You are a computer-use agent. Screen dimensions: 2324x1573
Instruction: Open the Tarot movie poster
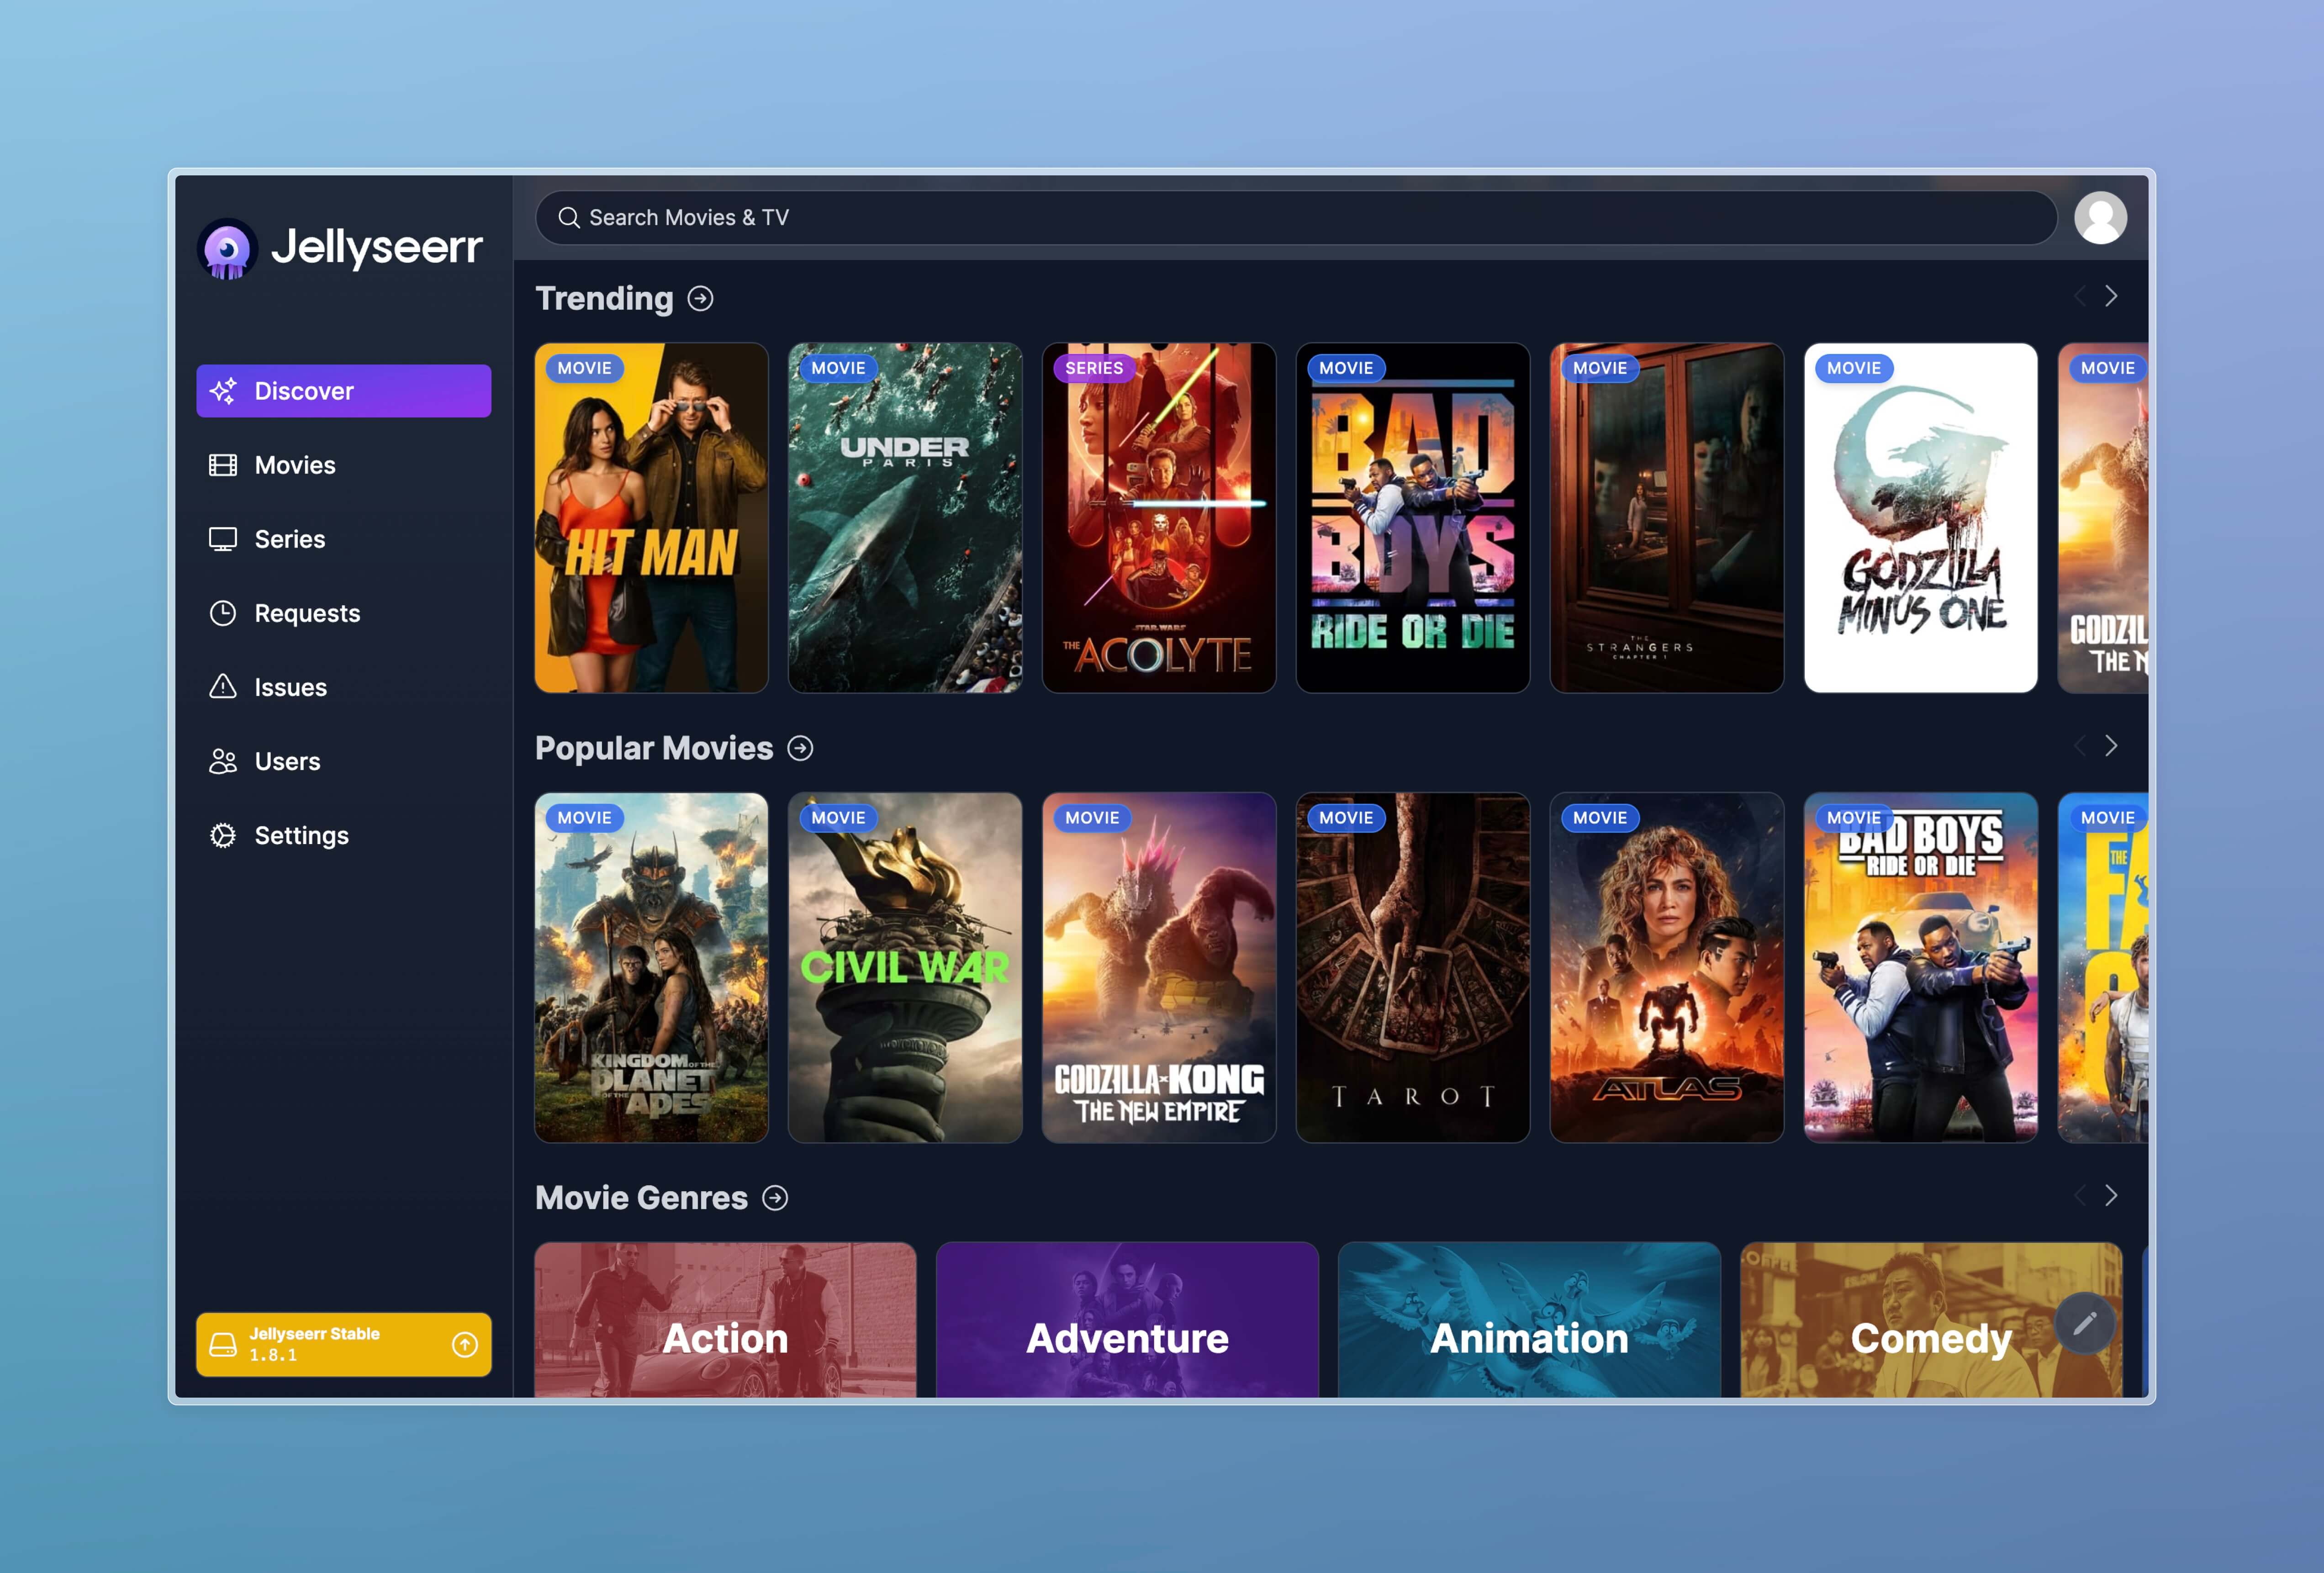(1413, 968)
